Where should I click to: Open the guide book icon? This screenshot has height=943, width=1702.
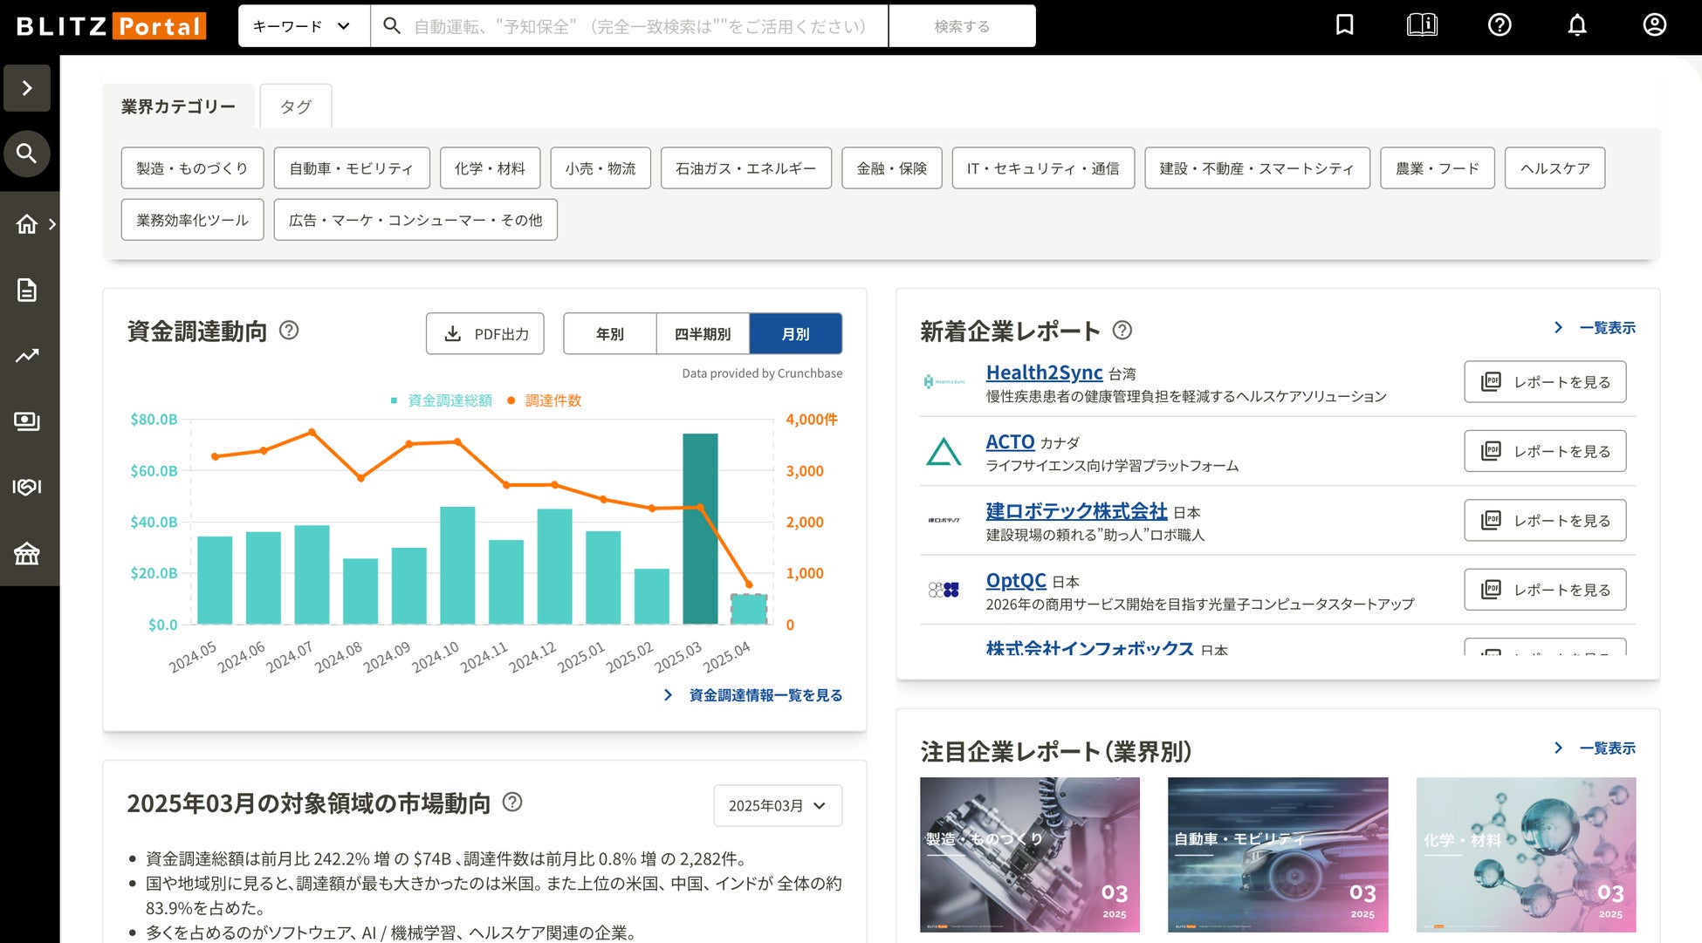click(x=1422, y=25)
